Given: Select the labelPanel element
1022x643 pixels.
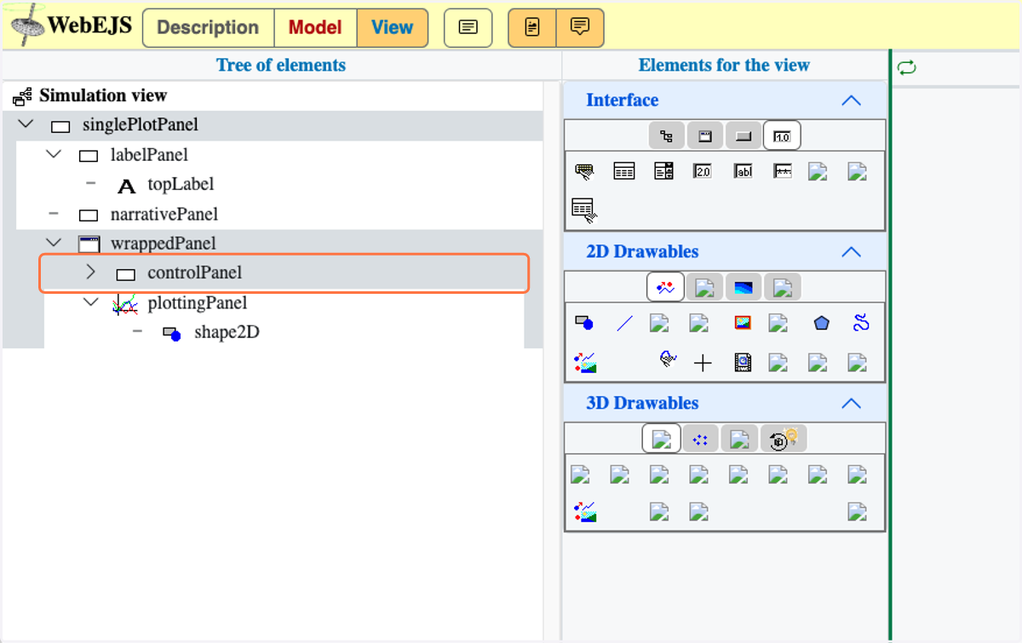Looking at the screenshot, I should tap(149, 155).
